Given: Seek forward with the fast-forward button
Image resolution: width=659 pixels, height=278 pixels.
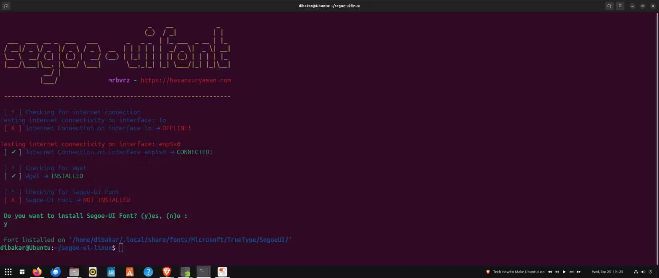Looking at the screenshot, I should (x=579, y=272).
